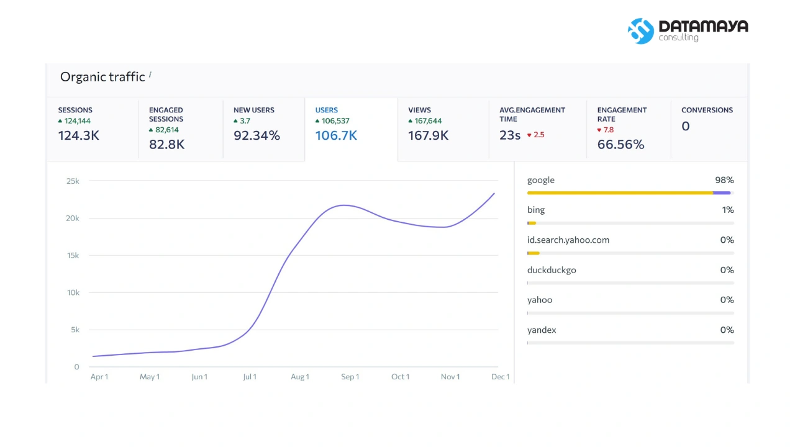Select the Sessions metric tab

click(x=93, y=129)
